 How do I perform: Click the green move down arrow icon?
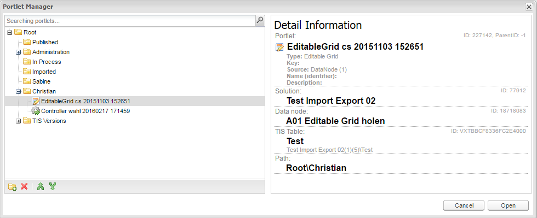pyautogui.click(x=53, y=186)
